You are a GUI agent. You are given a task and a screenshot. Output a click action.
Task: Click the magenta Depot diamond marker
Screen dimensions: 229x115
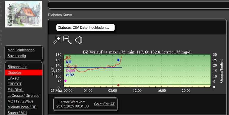coord(65,81)
